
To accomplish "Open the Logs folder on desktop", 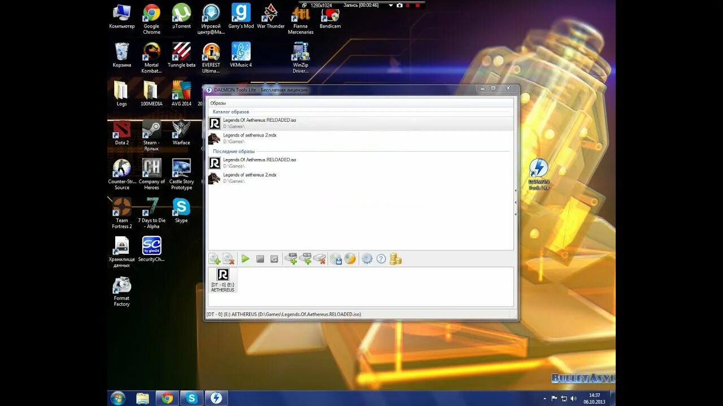I will click(121, 94).
